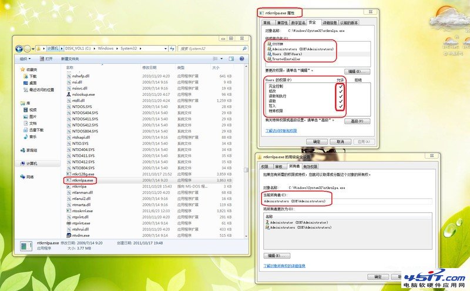470x291 pixels.
Task: Switch to 兼容性 tab in properties dialog
Action: click(x=283, y=23)
